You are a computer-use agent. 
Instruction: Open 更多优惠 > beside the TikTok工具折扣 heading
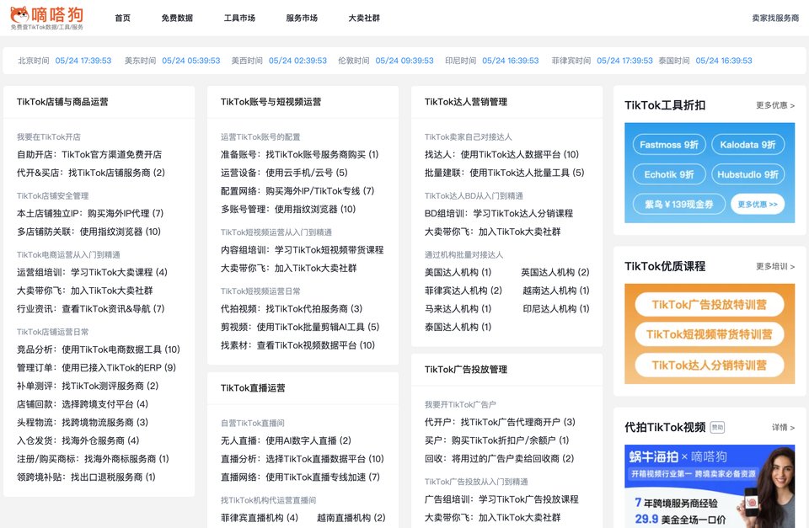(x=775, y=105)
